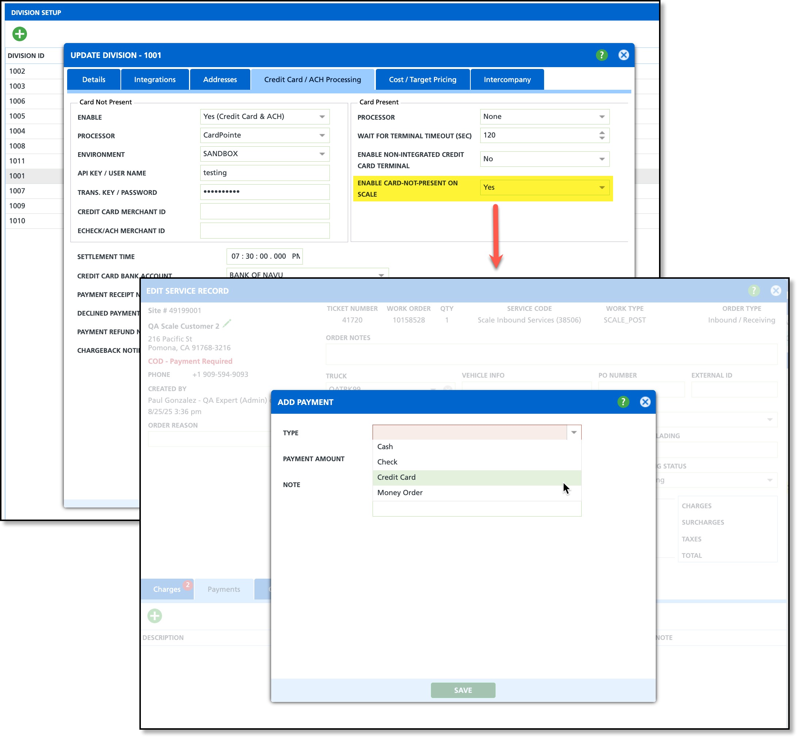Expand the Enable Card-Not-Present on Scale dropdown

(x=602, y=188)
